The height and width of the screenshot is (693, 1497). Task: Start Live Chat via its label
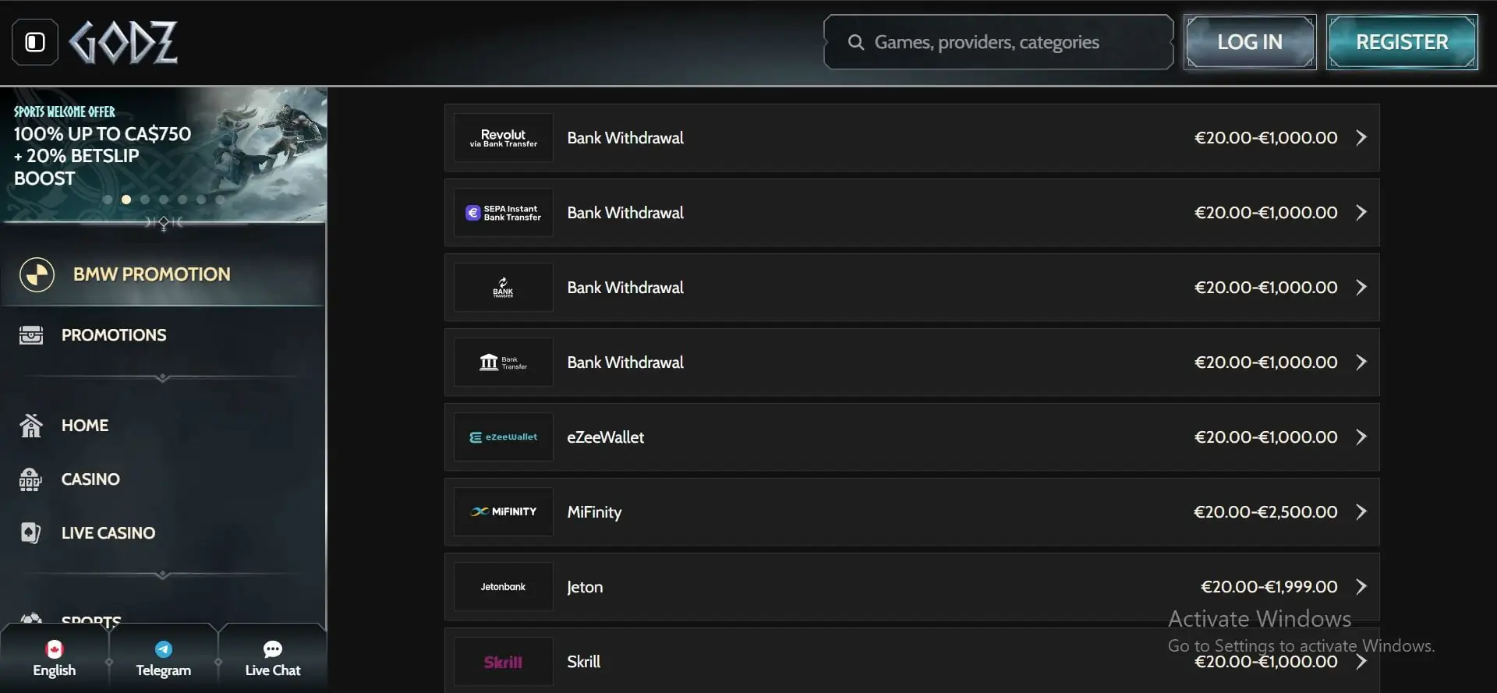coord(273,670)
